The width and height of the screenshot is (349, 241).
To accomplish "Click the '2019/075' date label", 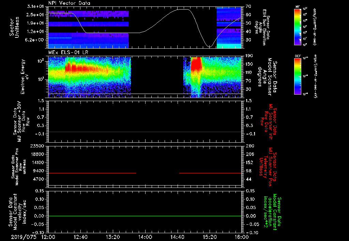I will 24,237.
